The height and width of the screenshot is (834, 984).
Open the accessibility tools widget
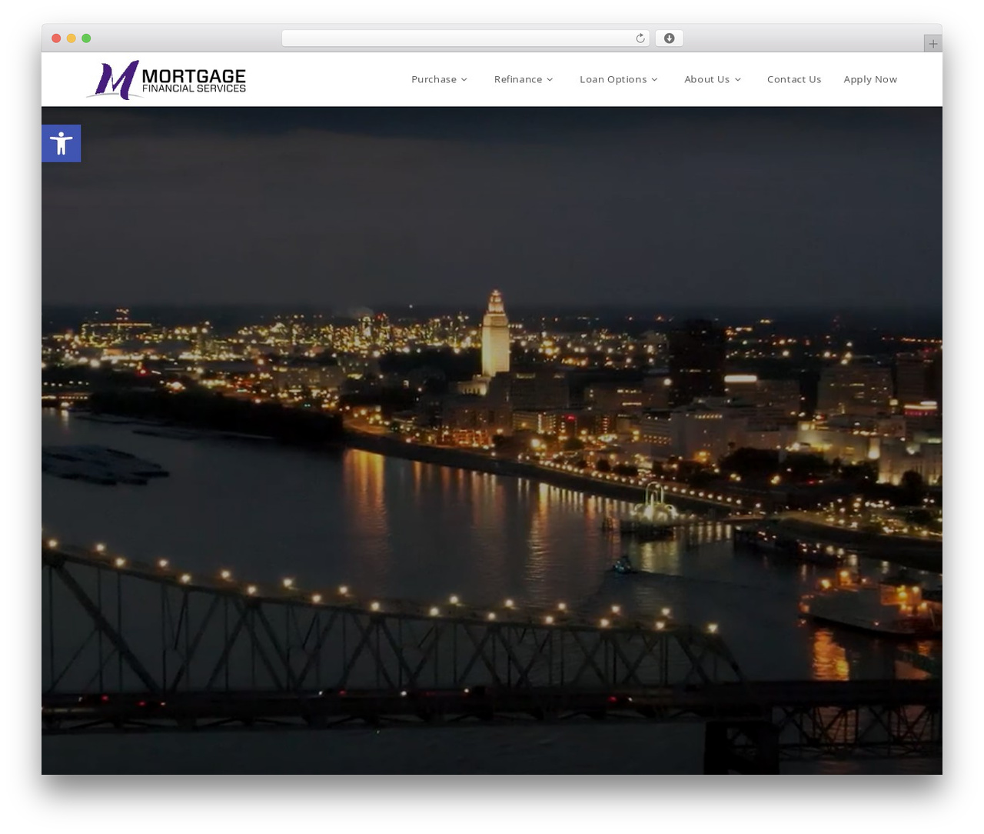[61, 143]
